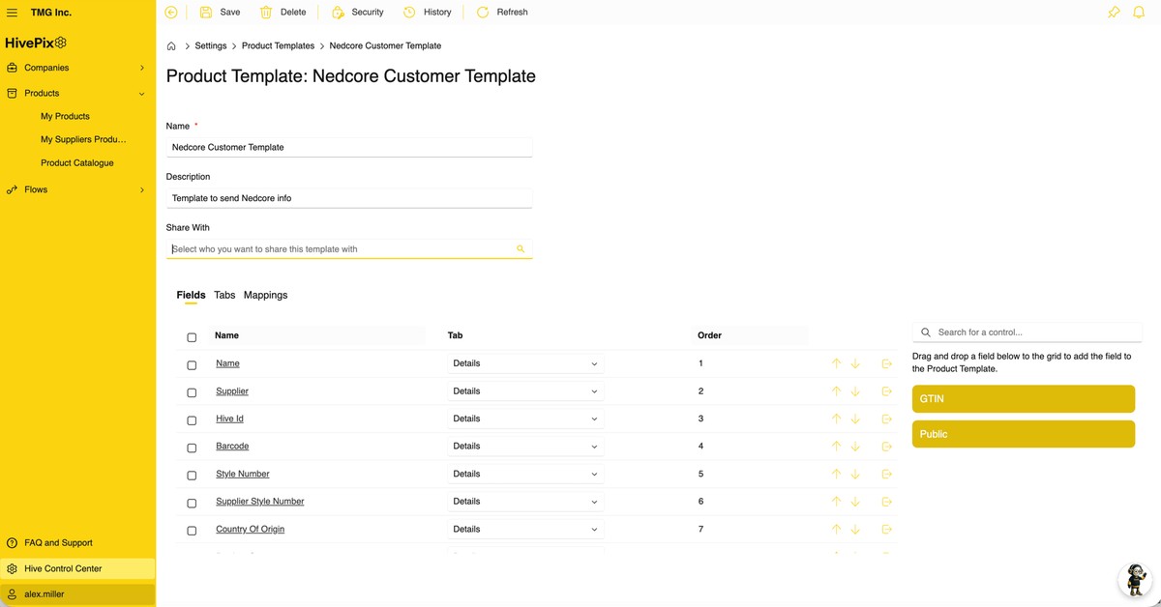Move the Barcode row up
This screenshot has width=1161, height=607.
coord(836,447)
